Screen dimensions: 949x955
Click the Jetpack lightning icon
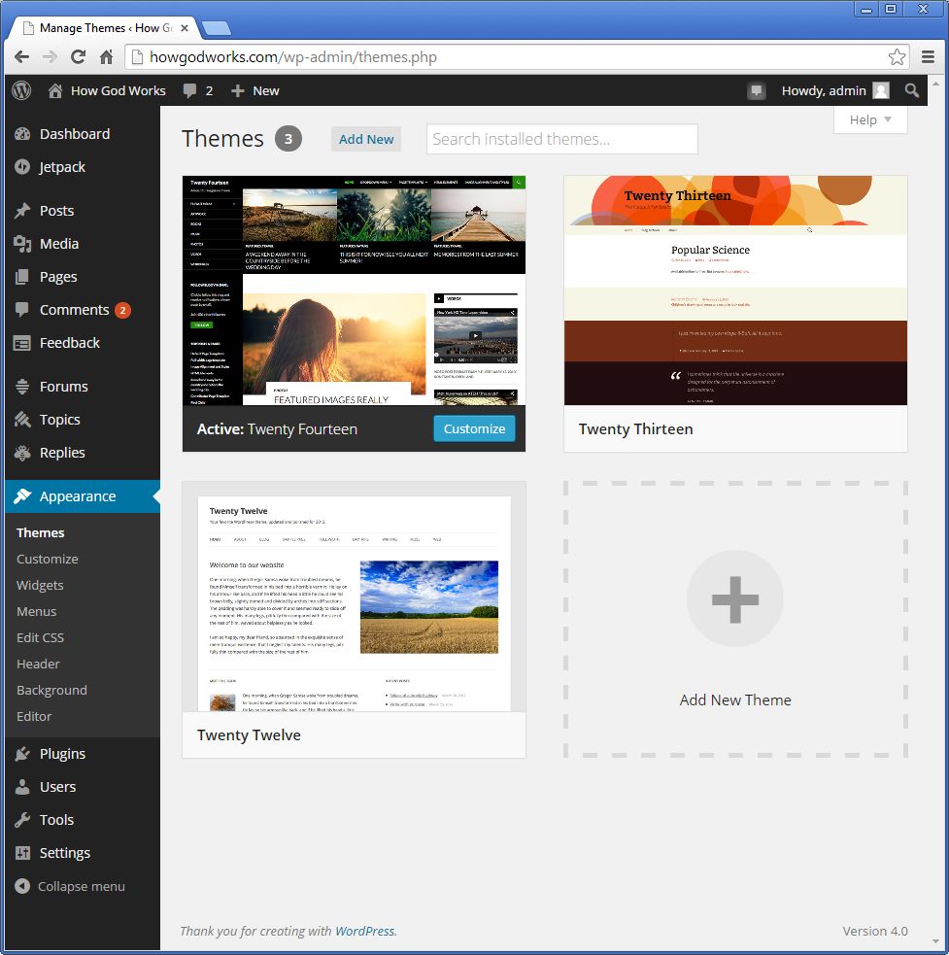coord(22,167)
